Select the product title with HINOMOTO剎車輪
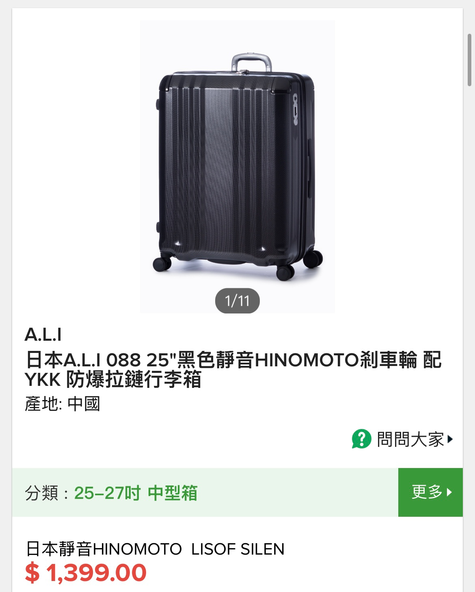 point(233,370)
